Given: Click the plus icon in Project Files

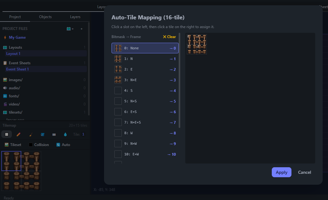Looking at the screenshot, I should tap(82, 29).
